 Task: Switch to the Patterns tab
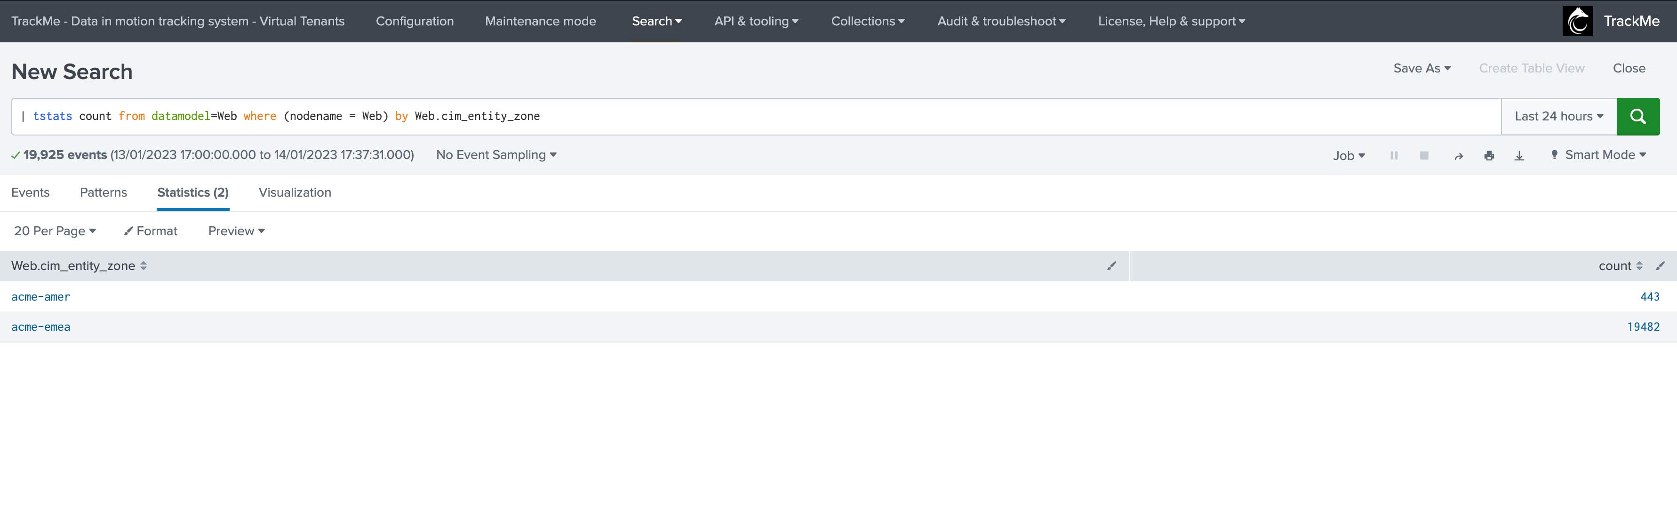(x=104, y=193)
